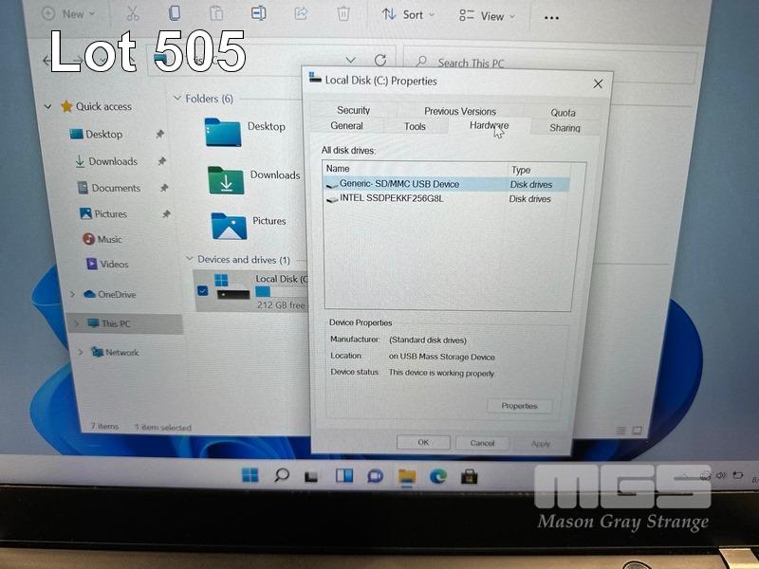Open the View dropdown menu
Screen dimensions: 759x569
pos(487,16)
